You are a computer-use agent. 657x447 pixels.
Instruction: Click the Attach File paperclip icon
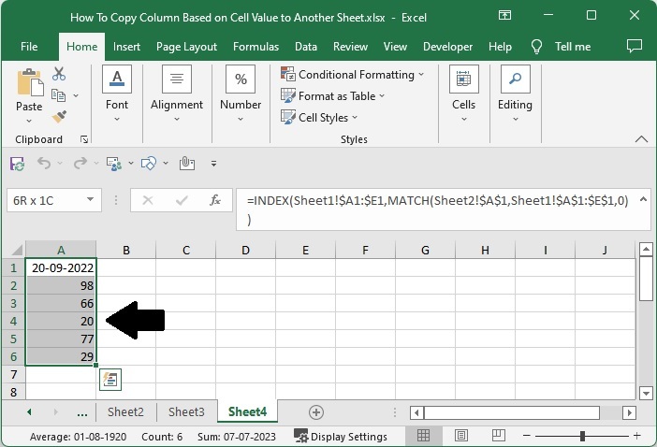click(185, 163)
